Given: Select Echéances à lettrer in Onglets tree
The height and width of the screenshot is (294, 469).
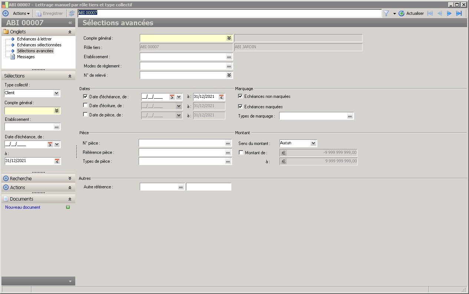Looking at the screenshot, I should tap(34, 39).
